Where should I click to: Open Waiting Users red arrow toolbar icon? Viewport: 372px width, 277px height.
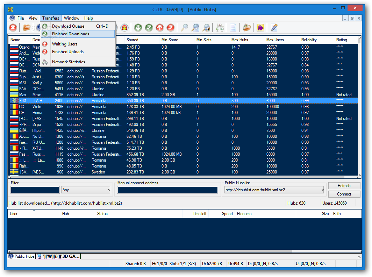(160, 28)
